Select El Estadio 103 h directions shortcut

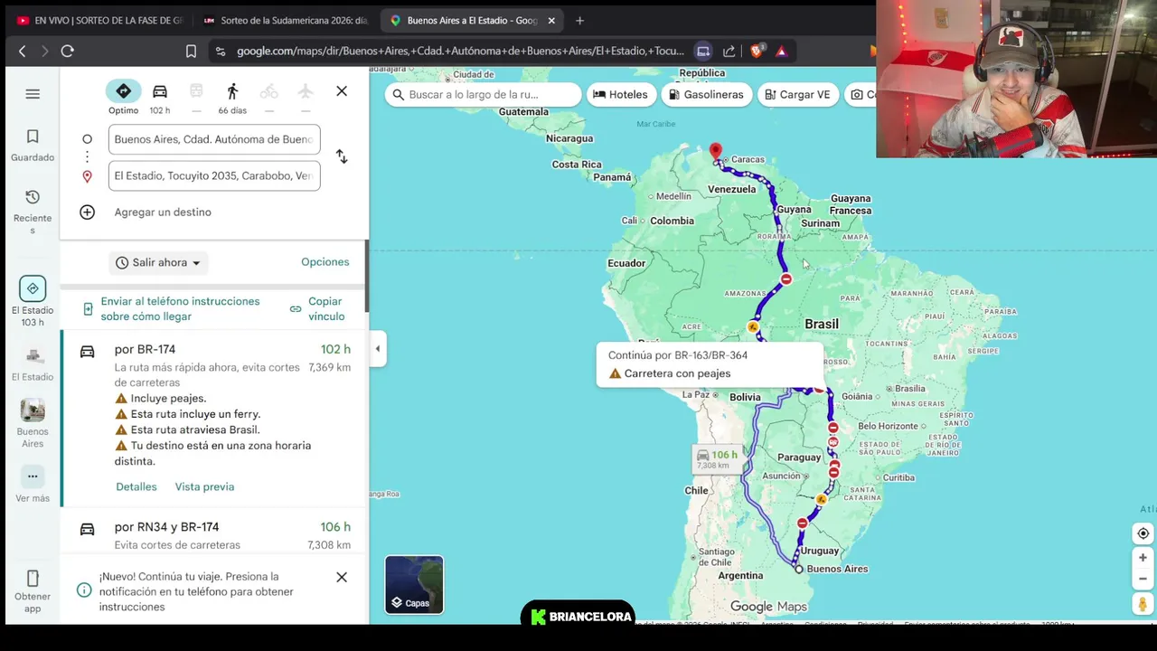33,301
